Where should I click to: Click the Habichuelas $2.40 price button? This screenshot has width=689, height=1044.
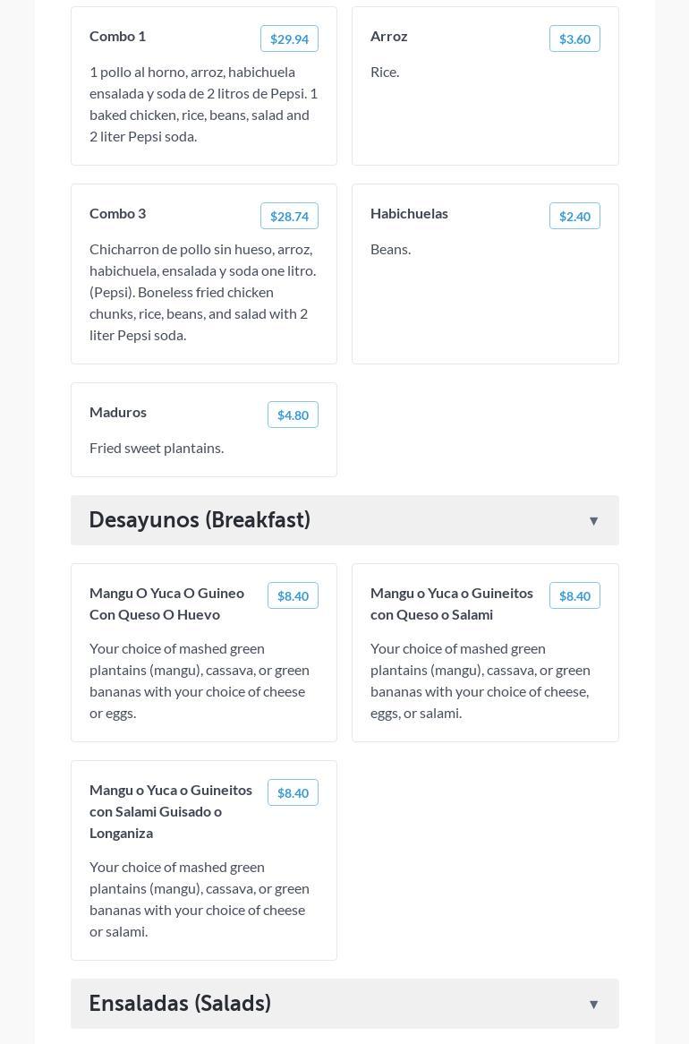tap(574, 216)
